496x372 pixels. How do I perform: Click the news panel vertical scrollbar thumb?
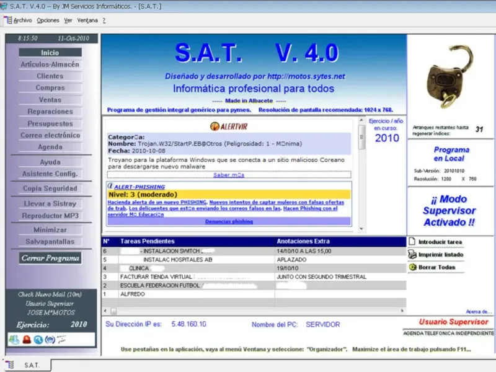coord(361,137)
